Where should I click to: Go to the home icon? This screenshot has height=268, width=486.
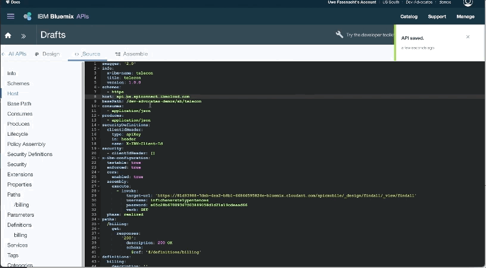coord(8,35)
